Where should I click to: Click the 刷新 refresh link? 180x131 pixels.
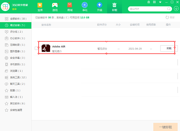[x=170, y=18]
